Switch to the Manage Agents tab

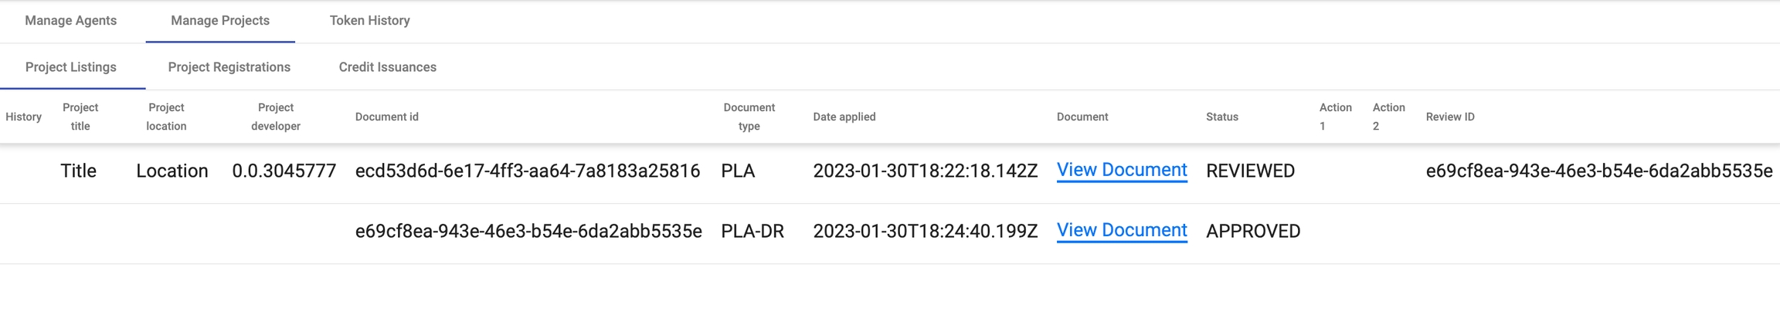[x=70, y=21]
